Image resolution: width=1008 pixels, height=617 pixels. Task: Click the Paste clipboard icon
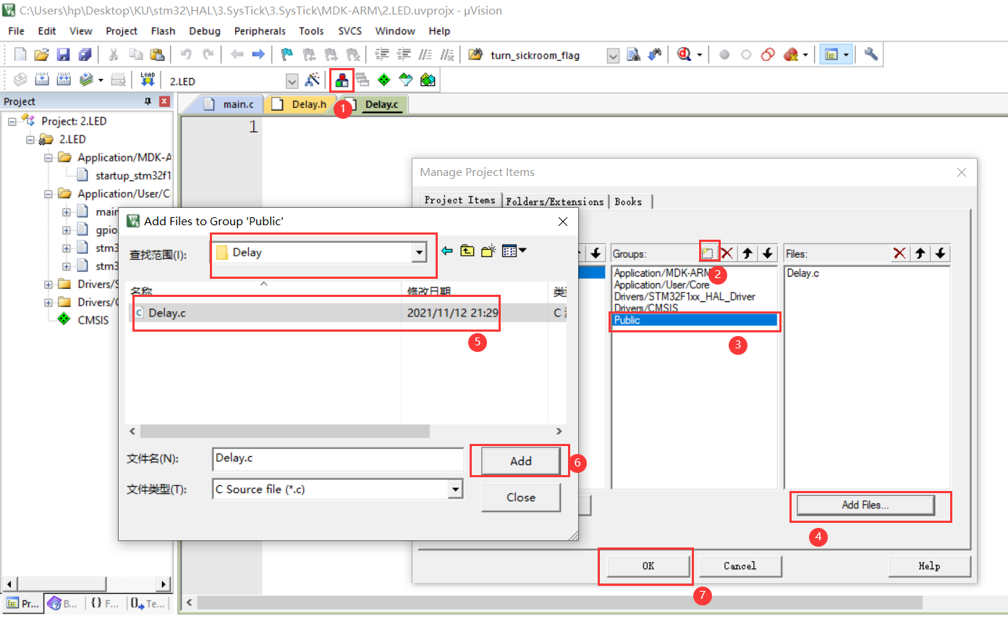coord(157,54)
